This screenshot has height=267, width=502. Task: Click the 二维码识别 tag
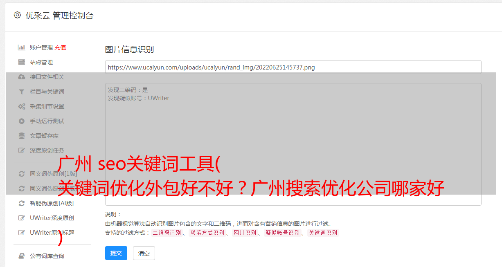click(167, 233)
